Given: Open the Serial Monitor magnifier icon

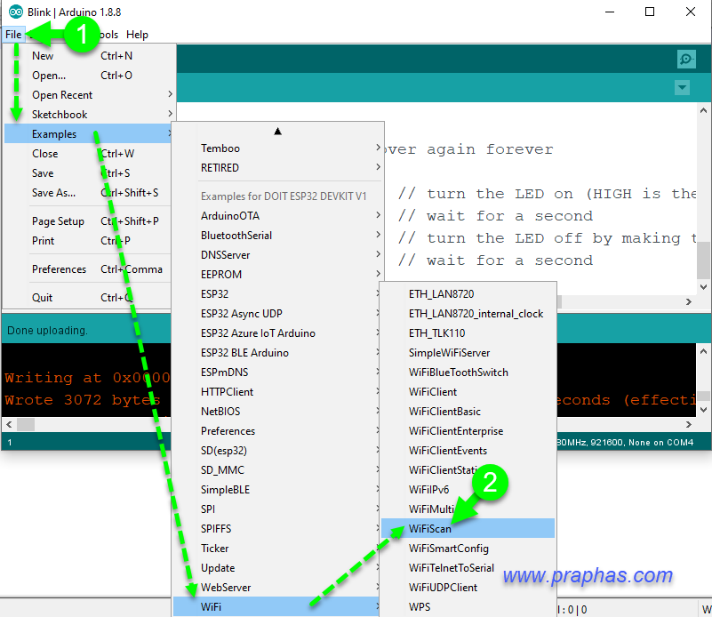Looking at the screenshot, I should click(x=686, y=59).
